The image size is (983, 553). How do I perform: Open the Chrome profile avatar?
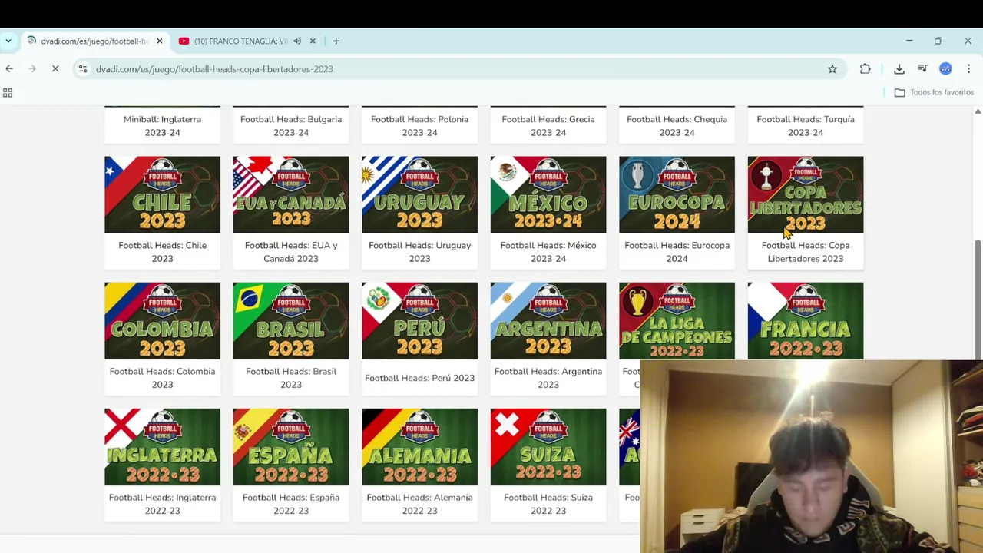click(945, 69)
